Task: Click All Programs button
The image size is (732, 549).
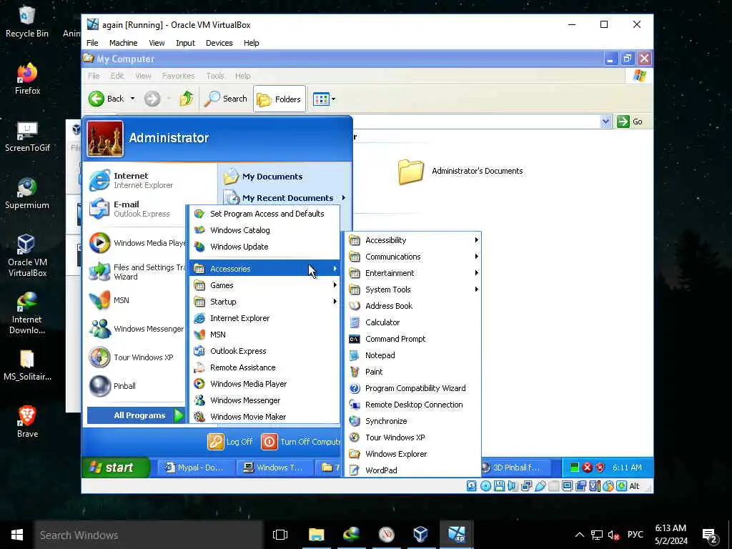Action: coord(135,415)
